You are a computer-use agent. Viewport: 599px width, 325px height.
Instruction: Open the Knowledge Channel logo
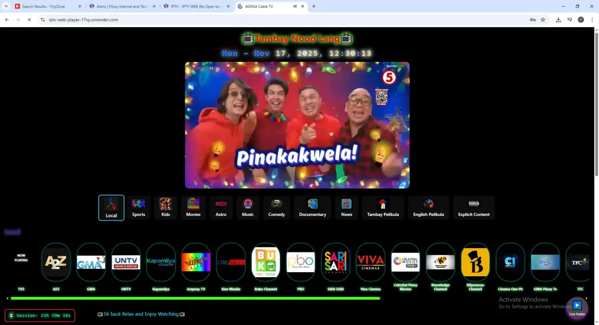point(440,262)
